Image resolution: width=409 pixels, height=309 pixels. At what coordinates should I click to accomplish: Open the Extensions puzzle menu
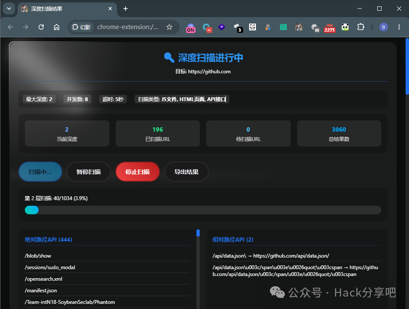pos(361,27)
